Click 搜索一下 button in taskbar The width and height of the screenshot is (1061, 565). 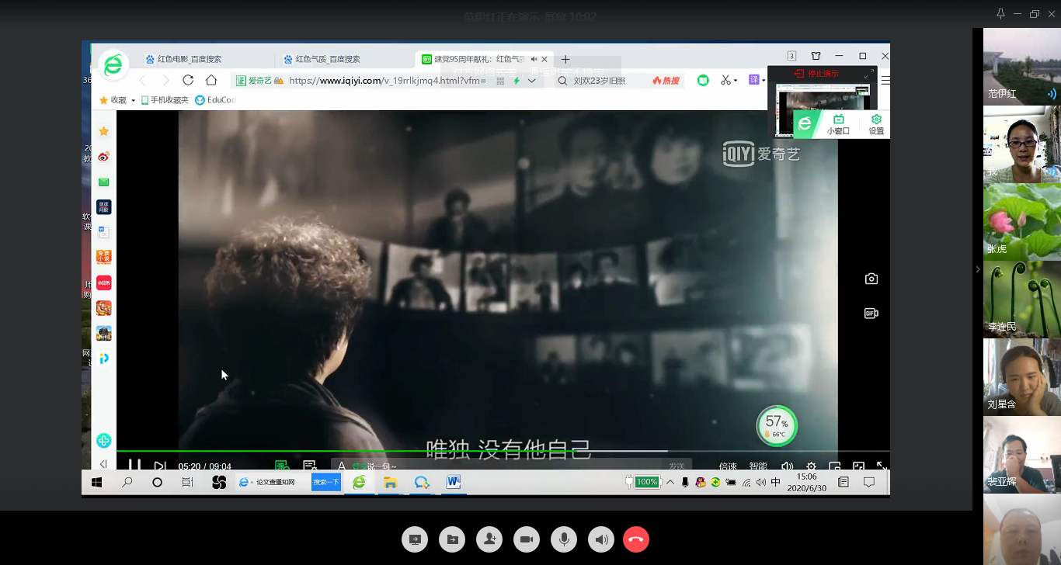point(326,482)
